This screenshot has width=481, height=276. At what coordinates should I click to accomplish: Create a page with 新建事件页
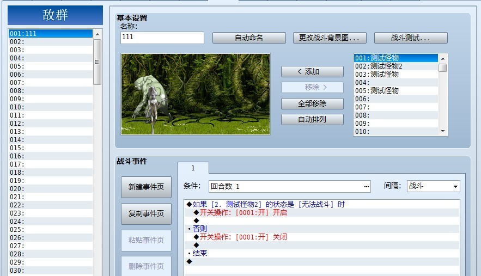[146, 187]
